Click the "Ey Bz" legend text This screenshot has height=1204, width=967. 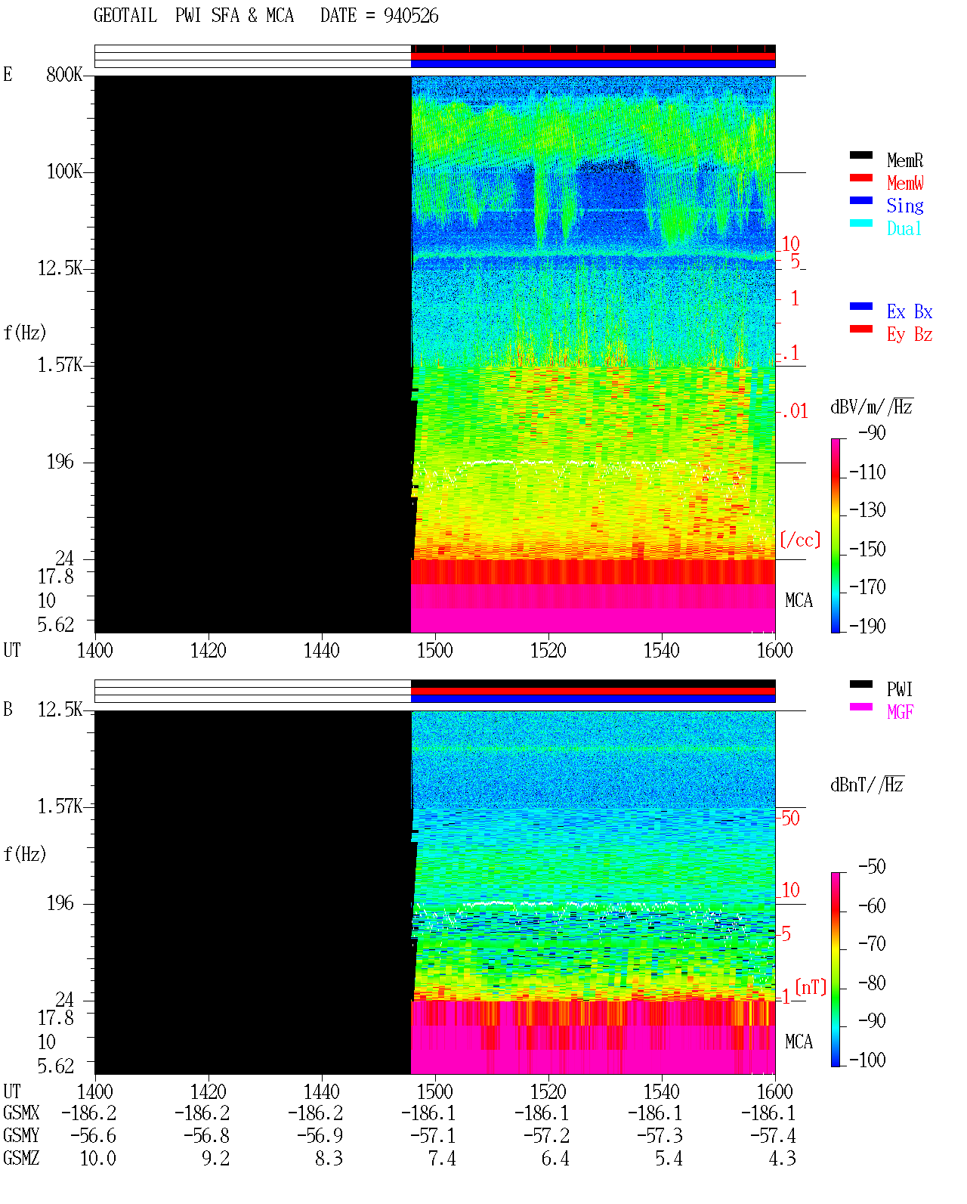tap(910, 334)
